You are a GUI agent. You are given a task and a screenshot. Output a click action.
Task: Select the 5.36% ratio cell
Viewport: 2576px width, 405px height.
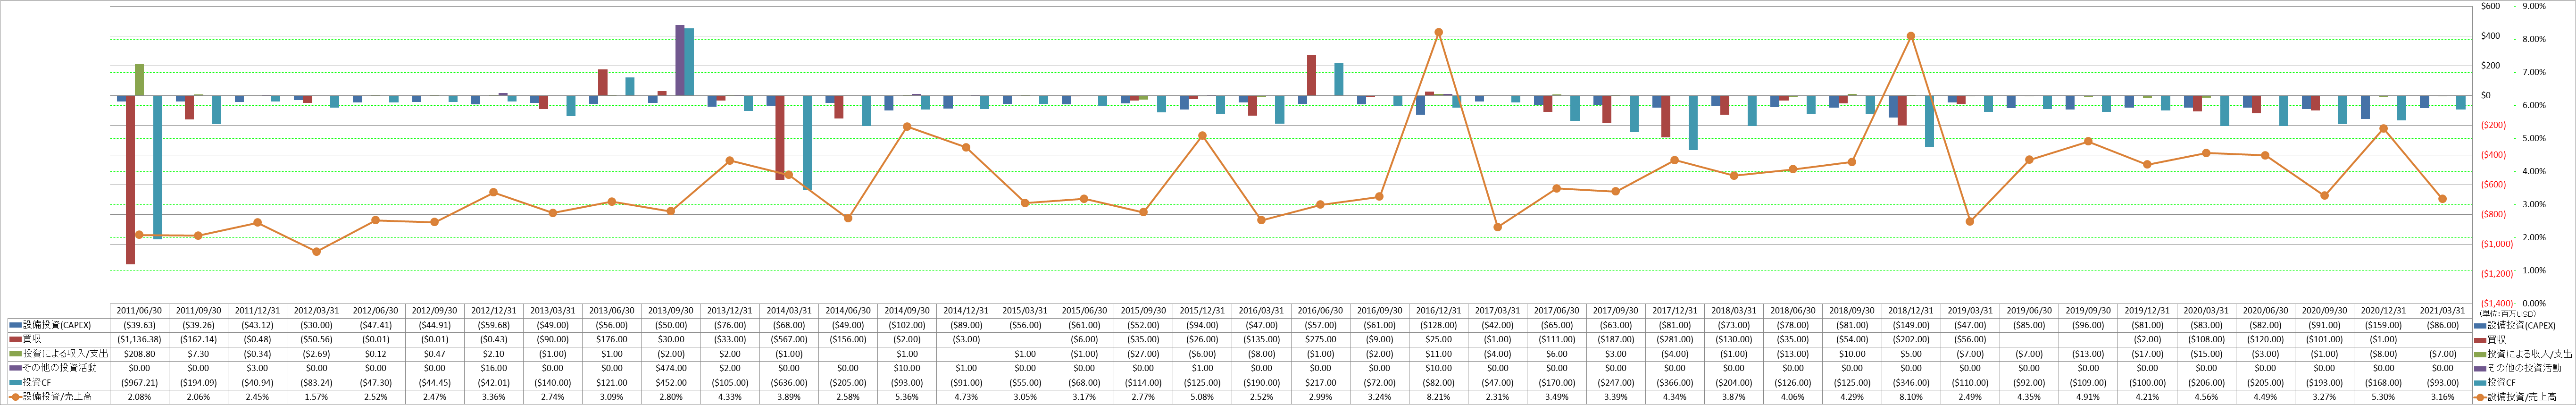tap(907, 397)
